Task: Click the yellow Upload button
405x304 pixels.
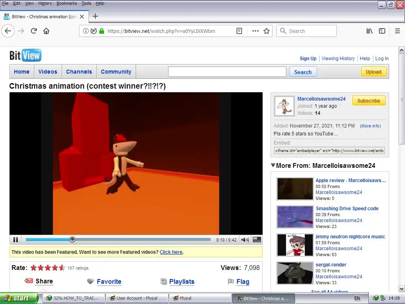Action: point(373,72)
